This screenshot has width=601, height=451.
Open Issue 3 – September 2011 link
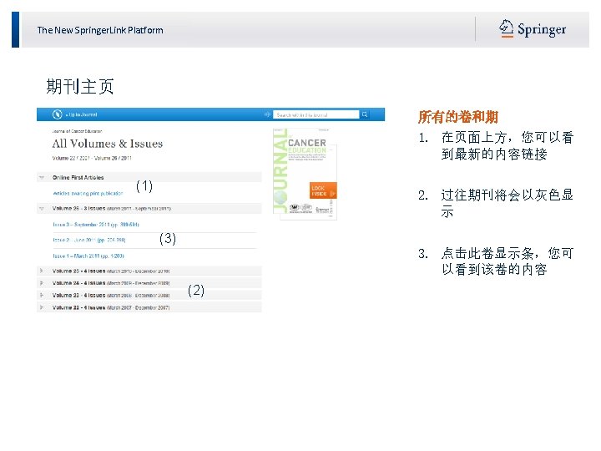[96, 225]
